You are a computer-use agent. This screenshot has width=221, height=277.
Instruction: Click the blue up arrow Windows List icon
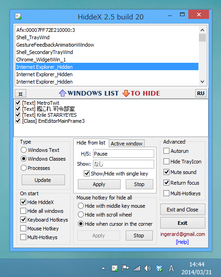point(63,93)
